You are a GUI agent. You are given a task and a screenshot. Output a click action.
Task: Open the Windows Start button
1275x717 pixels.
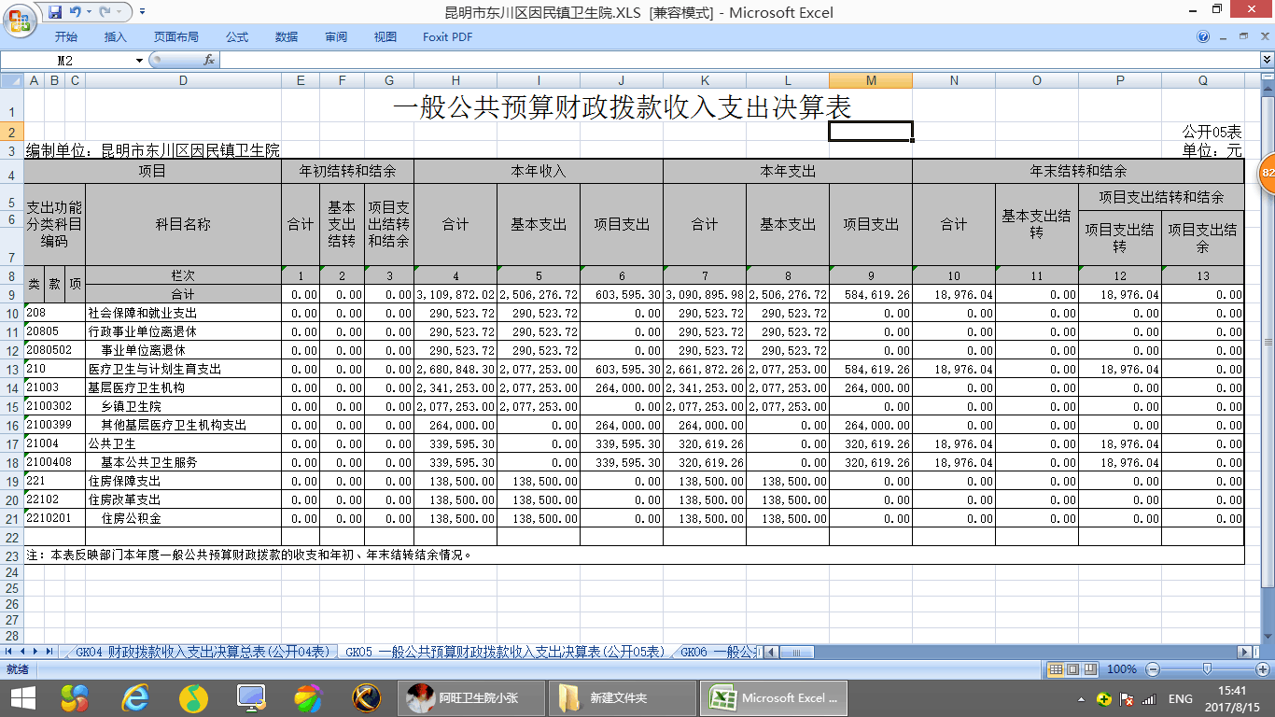21,698
